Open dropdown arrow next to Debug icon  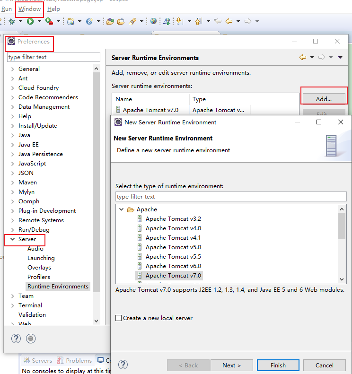point(20,21)
